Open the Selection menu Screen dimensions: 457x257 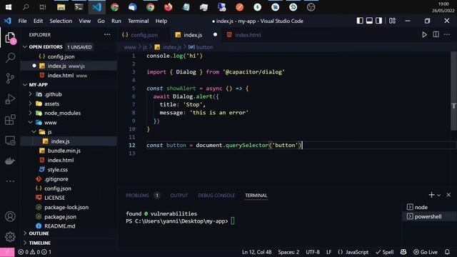61,21
